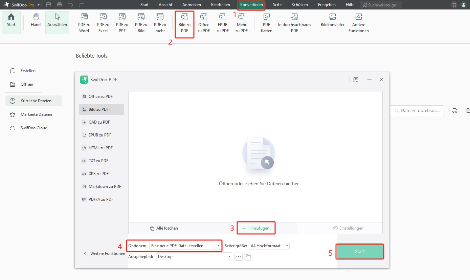470x280 pixels.
Task: Select PDF/A zu PDF in dialog list
Action: click(x=102, y=199)
